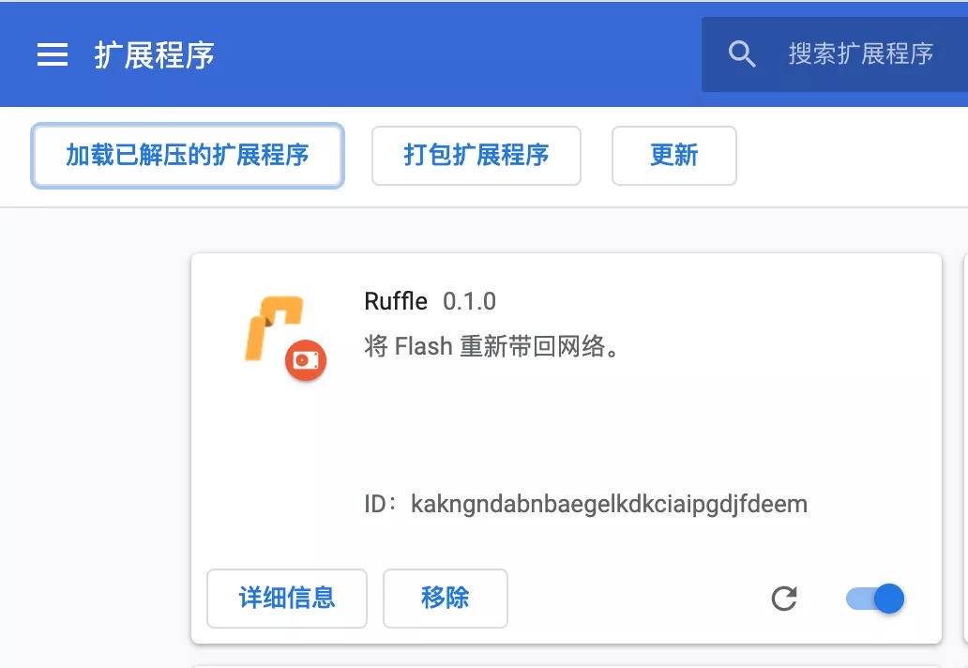Click the ID: label in Ruffle card
The height and width of the screenshot is (668, 968).
(x=380, y=504)
